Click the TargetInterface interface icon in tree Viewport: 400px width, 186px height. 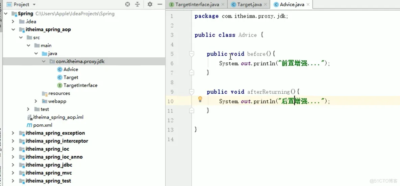click(60, 86)
